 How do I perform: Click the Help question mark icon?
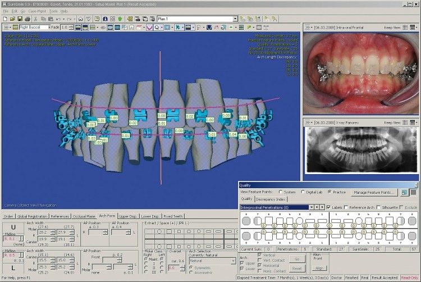97,19
